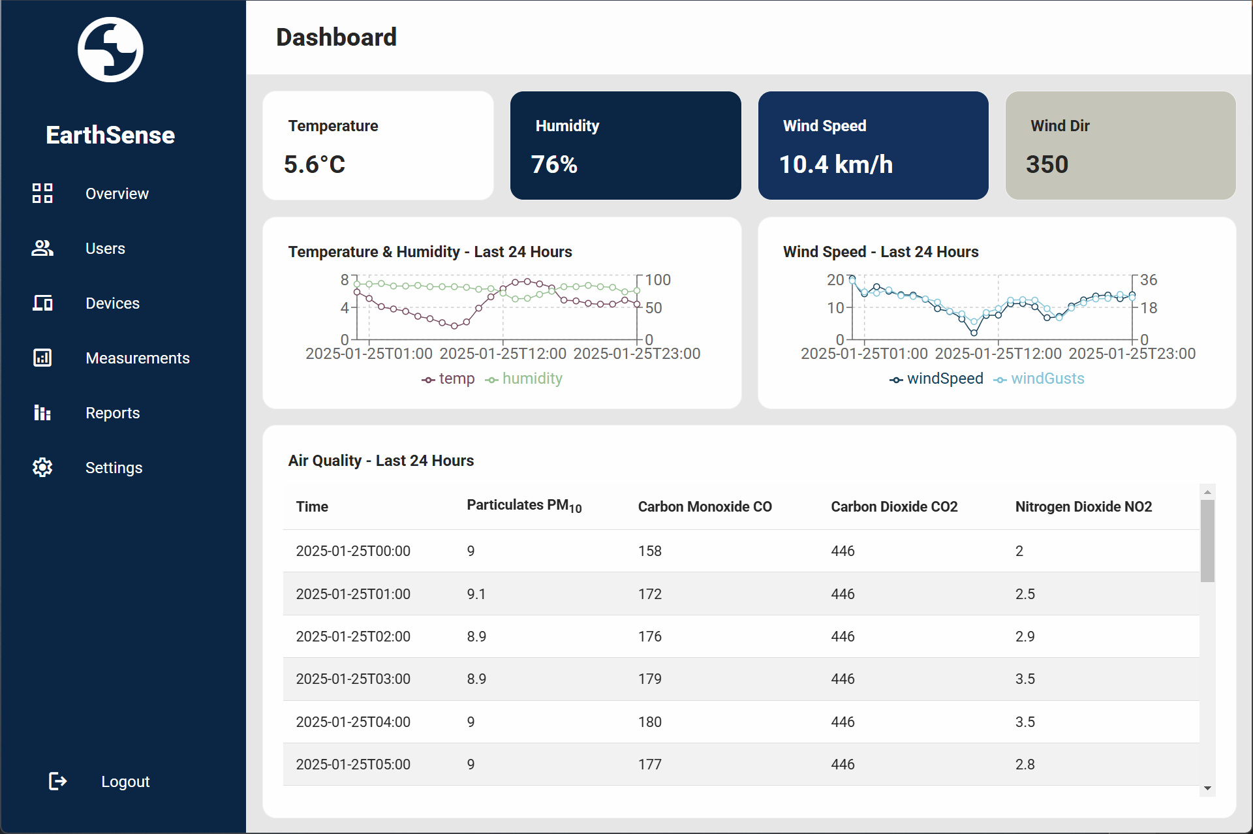Click the EarthSense globe logo
Screen dimensions: 1253x834
[110, 50]
